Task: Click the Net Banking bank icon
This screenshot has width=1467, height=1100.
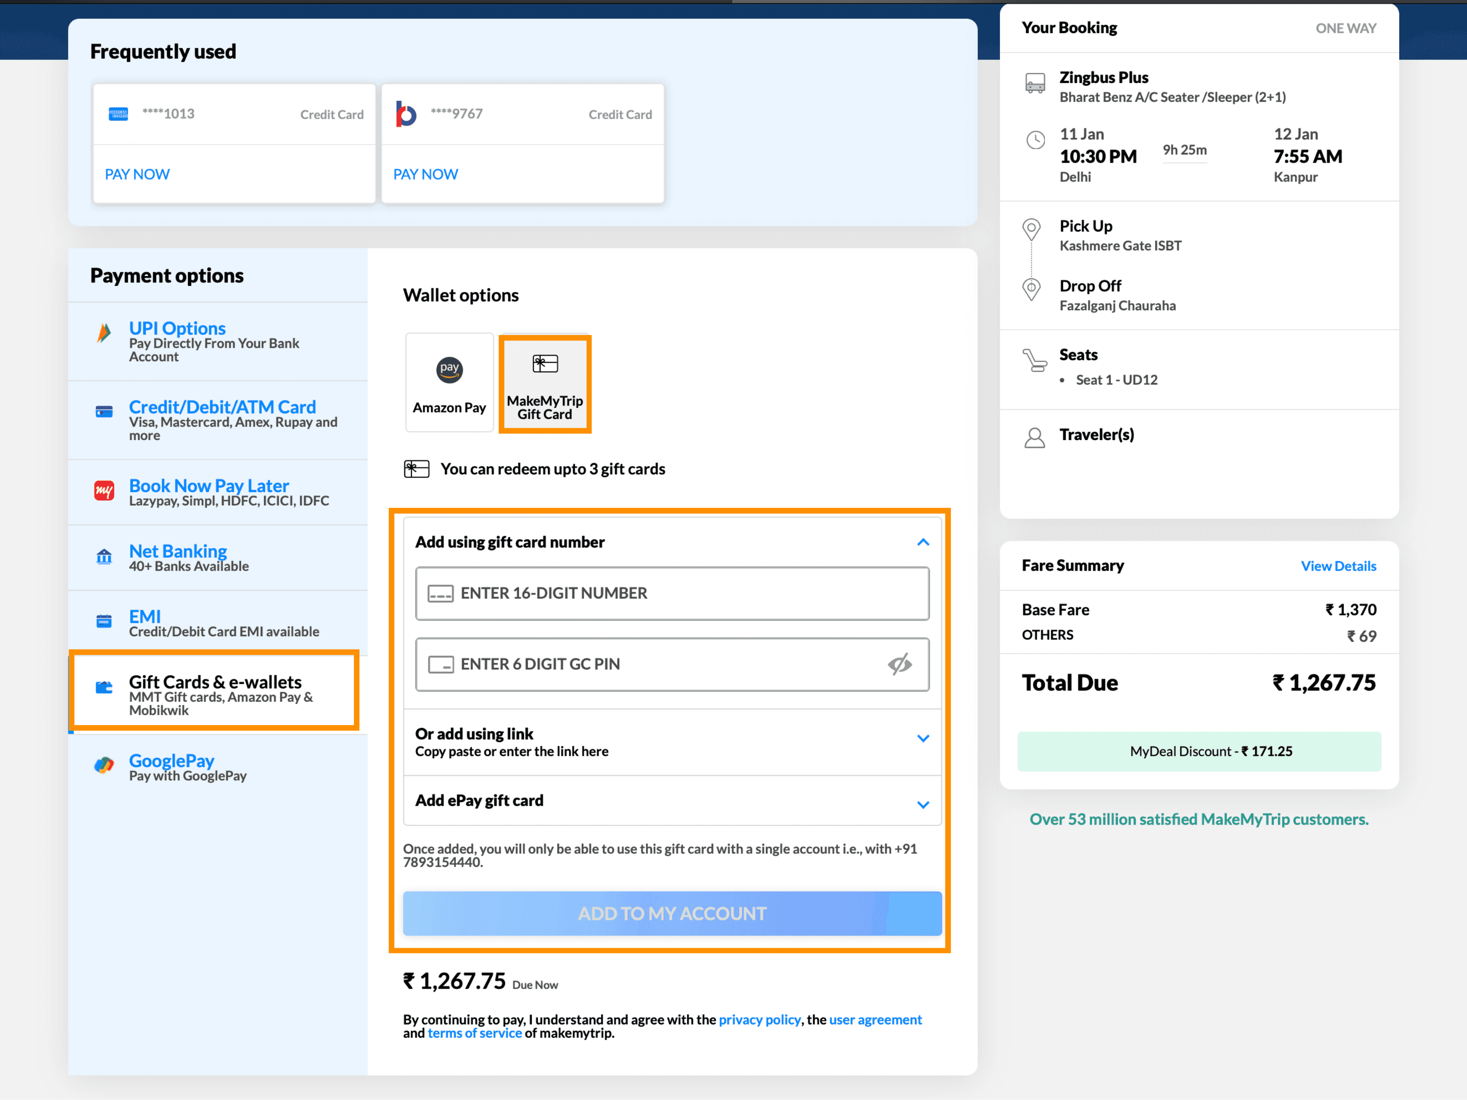Action: [104, 556]
